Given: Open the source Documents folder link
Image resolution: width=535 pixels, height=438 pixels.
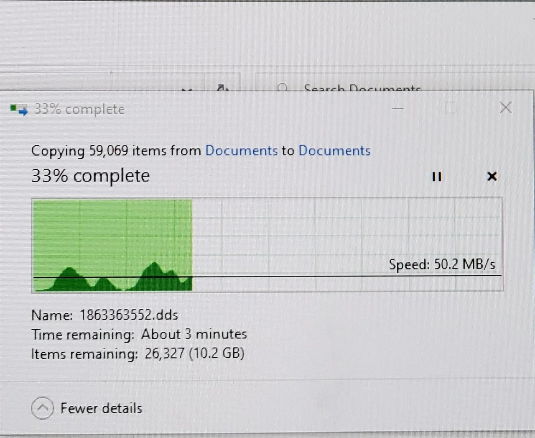Looking at the screenshot, I should pyautogui.click(x=241, y=151).
